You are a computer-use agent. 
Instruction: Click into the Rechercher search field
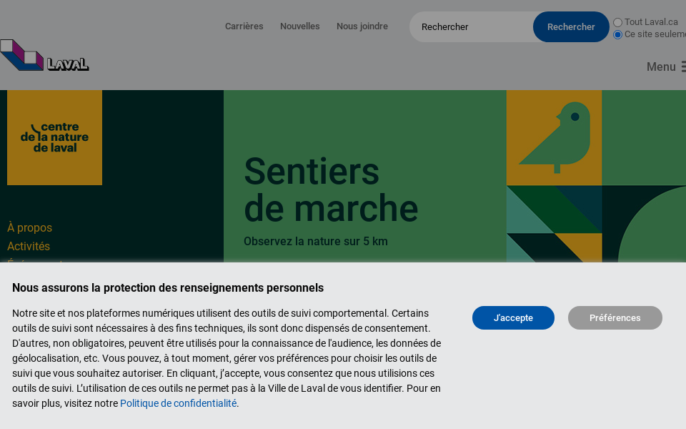(x=472, y=26)
